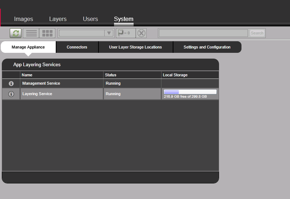Open the Layers tab
Viewport: 290px width, 199px height.
click(58, 19)
